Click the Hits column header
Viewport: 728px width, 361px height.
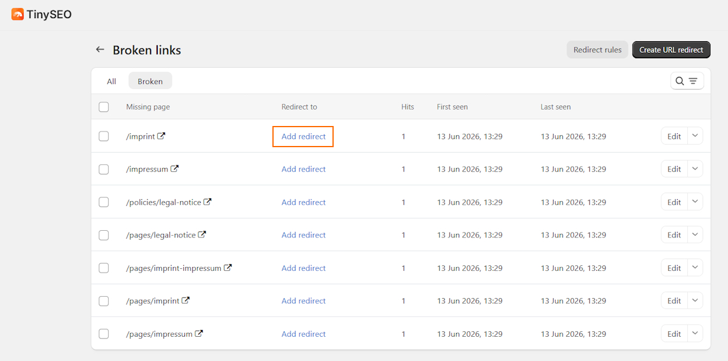tap(408, 107)
